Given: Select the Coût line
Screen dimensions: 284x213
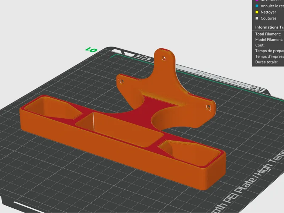Looking at the screenshot, I should [260, 45].
